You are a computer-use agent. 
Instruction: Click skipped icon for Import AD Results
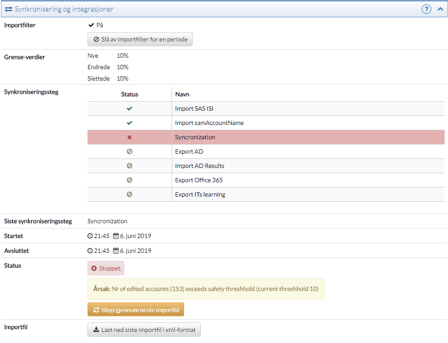click(130, 166)
